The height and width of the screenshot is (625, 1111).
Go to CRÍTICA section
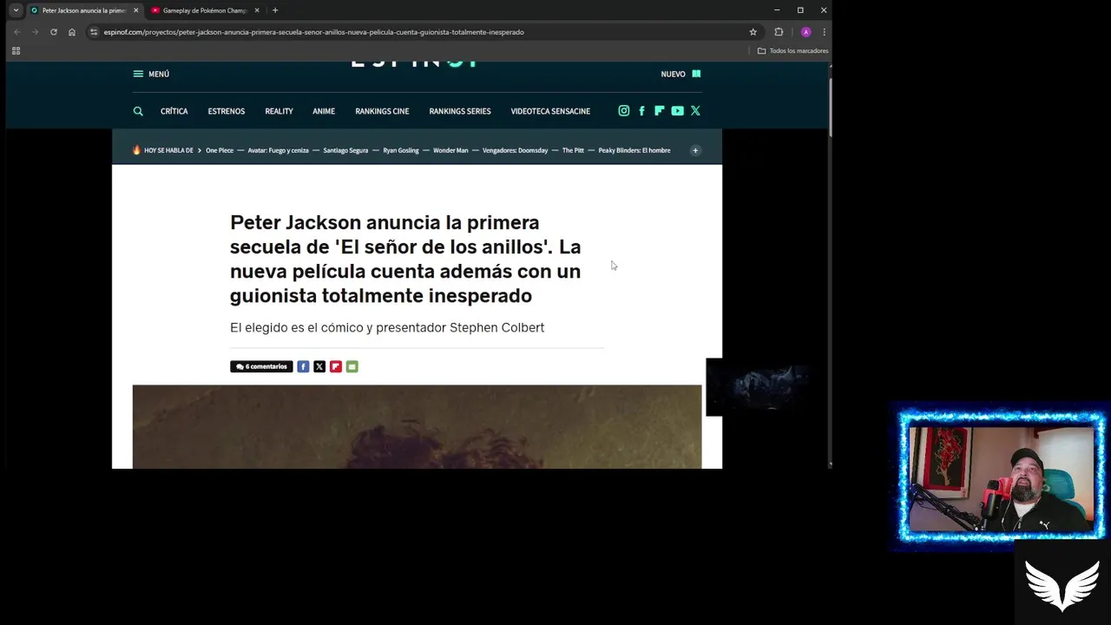pos(174,111)
